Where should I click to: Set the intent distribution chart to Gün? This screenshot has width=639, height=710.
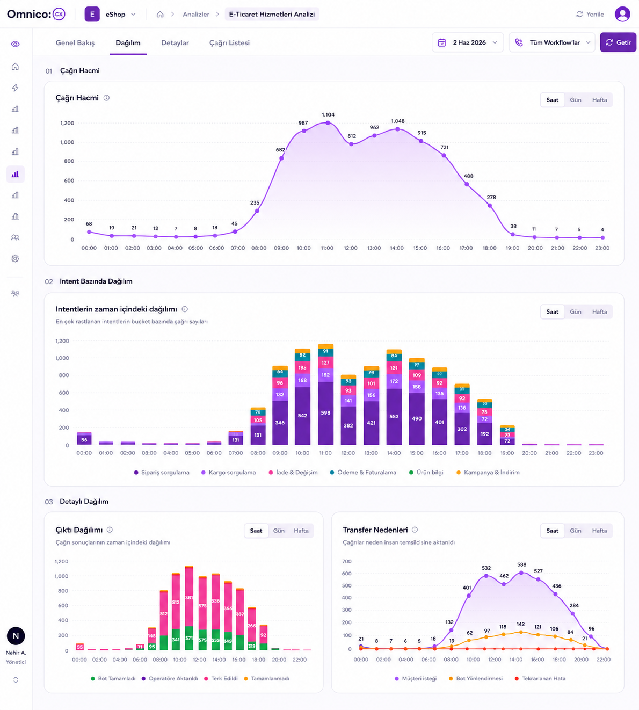576,311
